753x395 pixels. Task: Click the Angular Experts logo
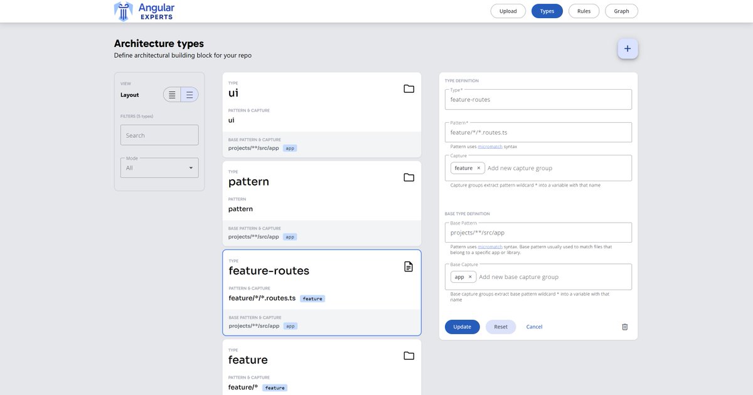click(144, 11)
